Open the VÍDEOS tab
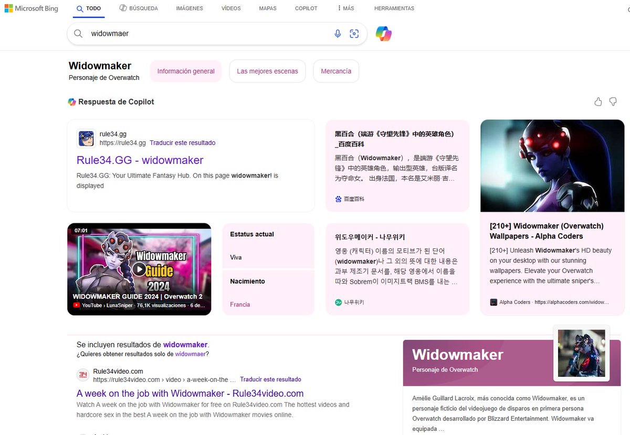This screenshot has height=435, width=630. click(x=231, y=8)
